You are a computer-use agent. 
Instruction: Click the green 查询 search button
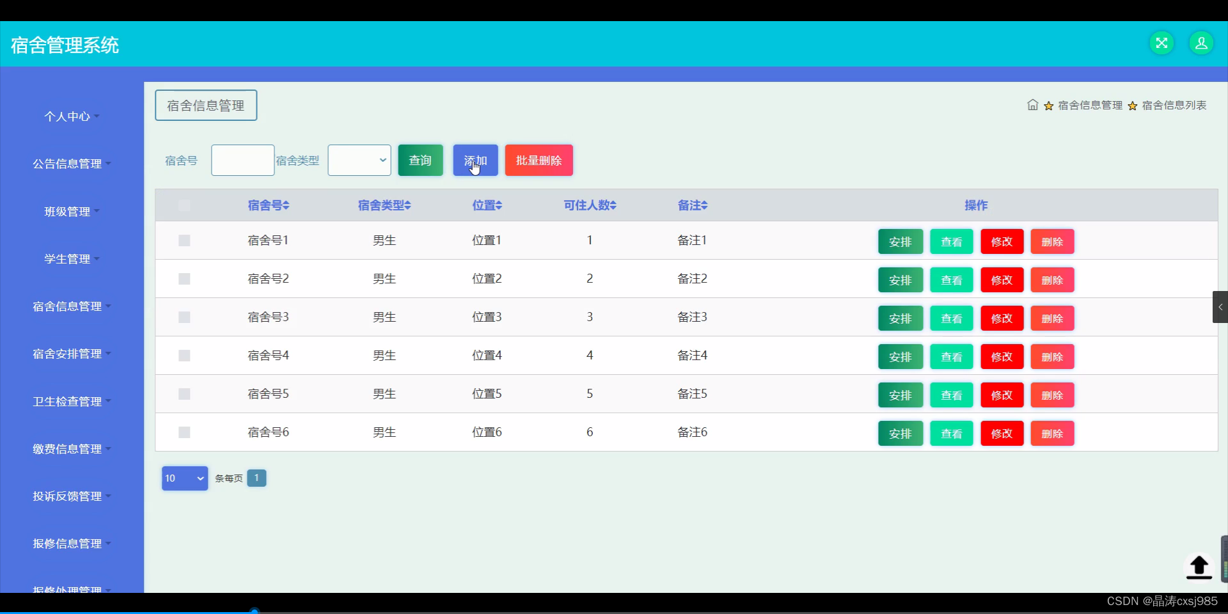coord(420,160)
